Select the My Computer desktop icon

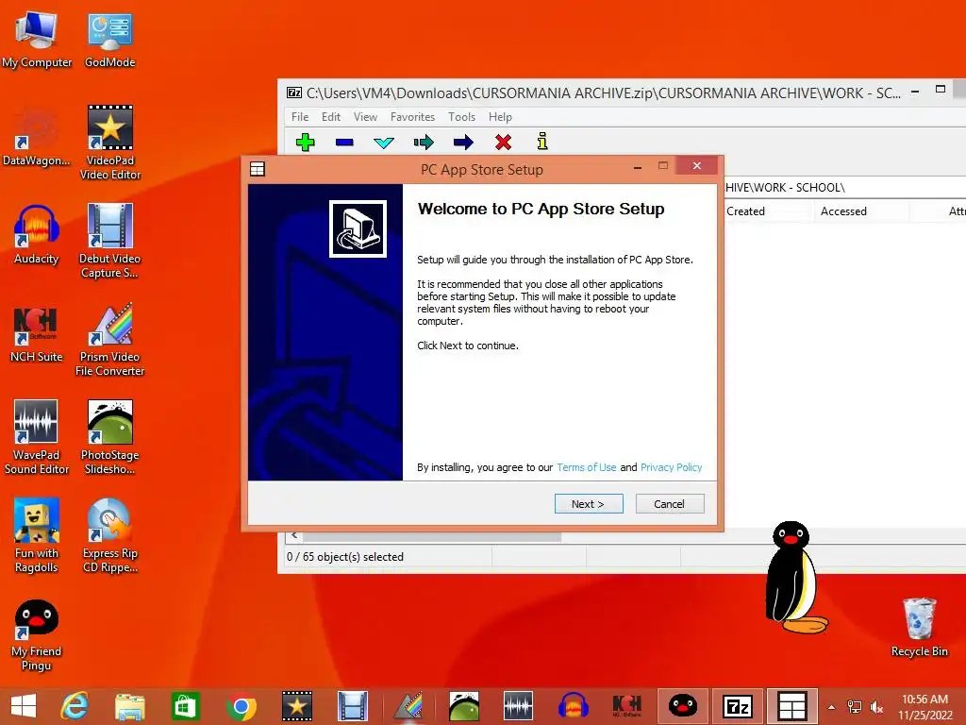37,39
